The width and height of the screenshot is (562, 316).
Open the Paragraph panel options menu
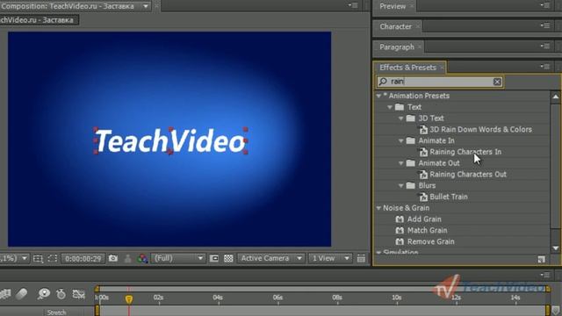coord(545,46)
